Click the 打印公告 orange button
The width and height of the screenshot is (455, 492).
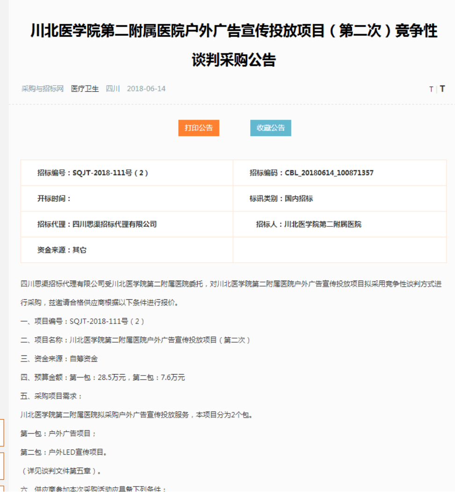click(199, 128)
